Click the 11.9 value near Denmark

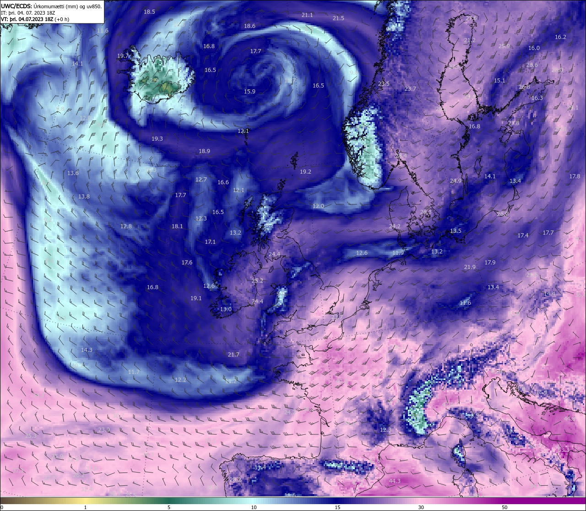coord(398,253)
